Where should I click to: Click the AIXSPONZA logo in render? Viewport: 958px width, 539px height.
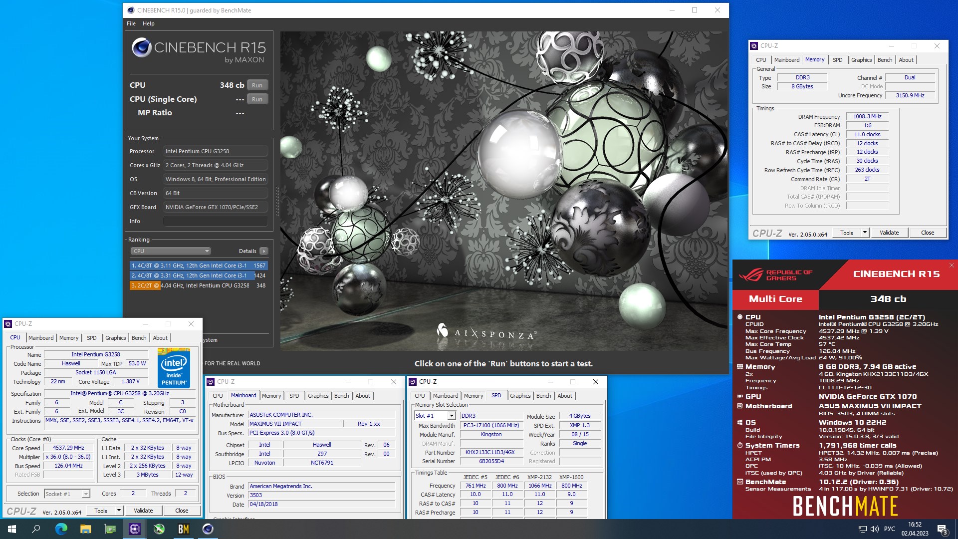(486, 332)
